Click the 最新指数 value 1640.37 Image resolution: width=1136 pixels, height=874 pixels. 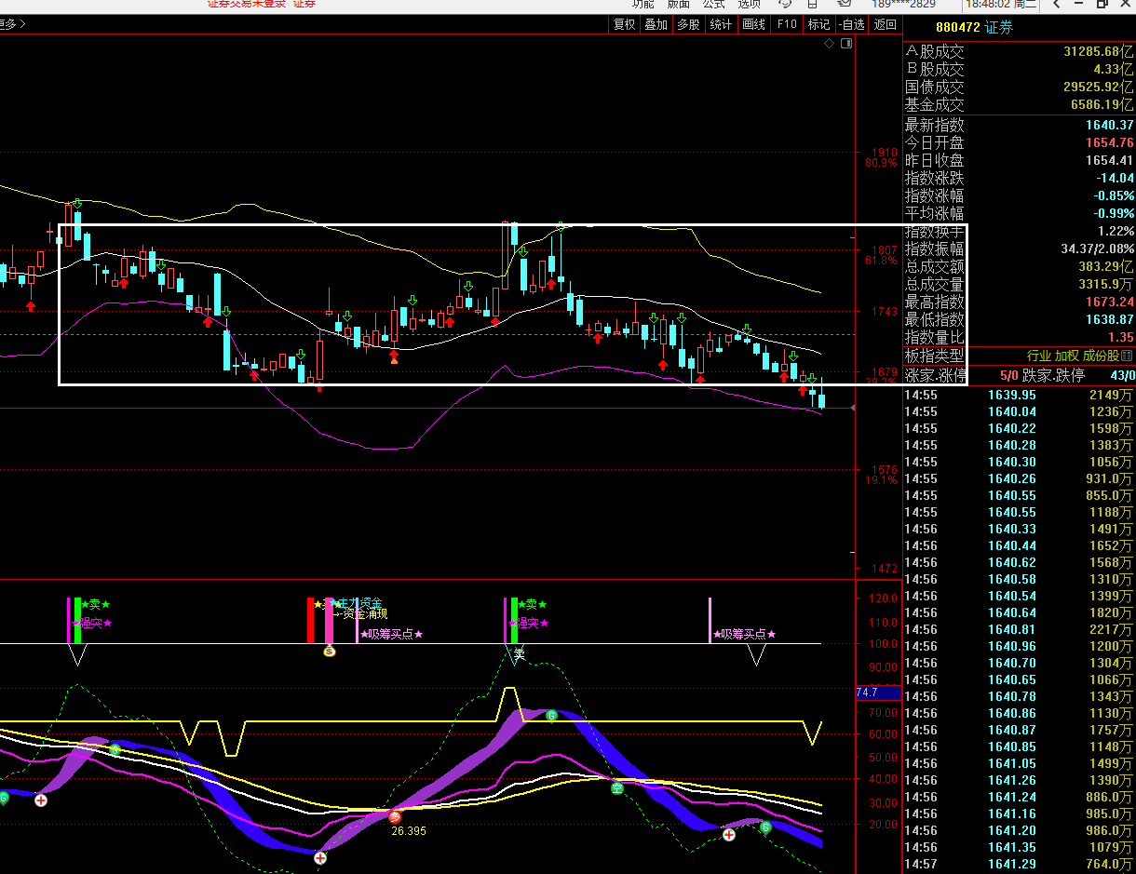[1109, 125]
